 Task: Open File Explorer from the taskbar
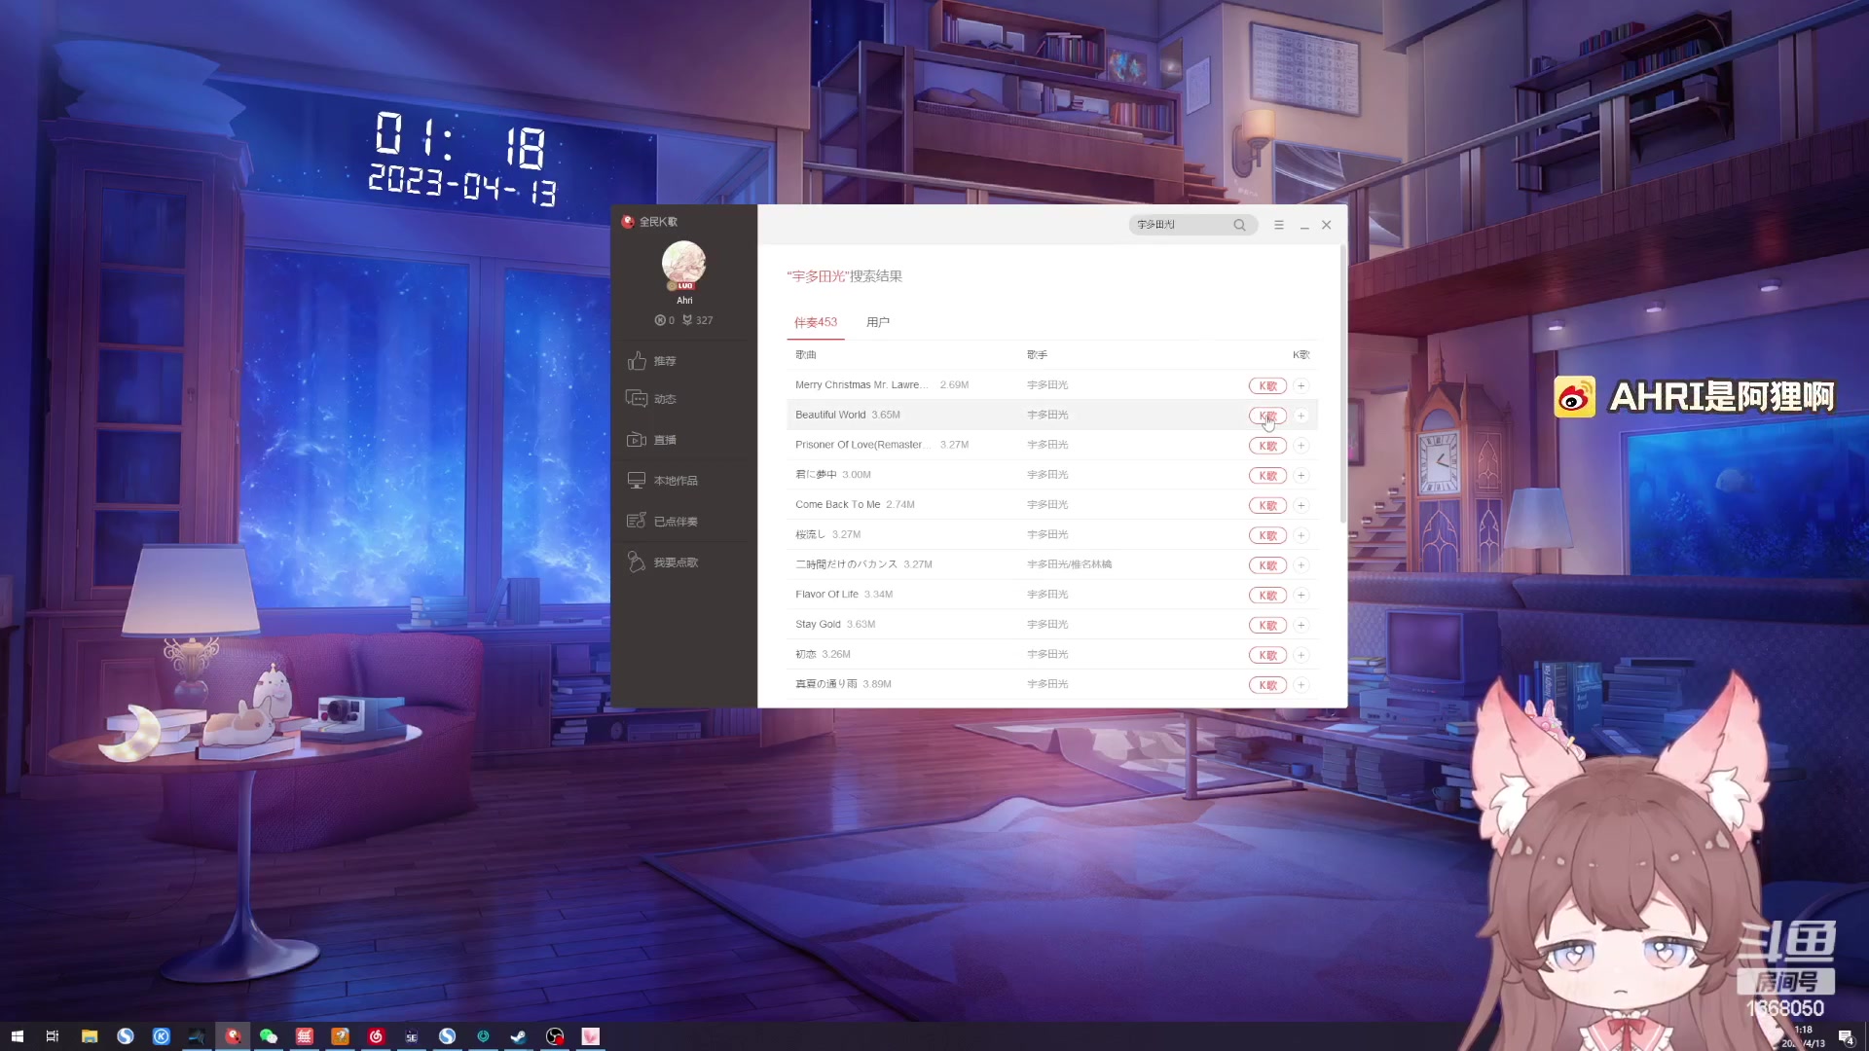[90, 1036]
